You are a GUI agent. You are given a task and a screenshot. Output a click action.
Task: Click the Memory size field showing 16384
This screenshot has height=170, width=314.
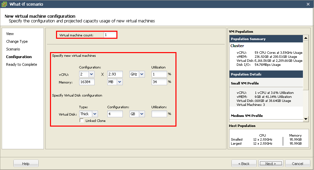pyautogui.click(x=87, y=82)
